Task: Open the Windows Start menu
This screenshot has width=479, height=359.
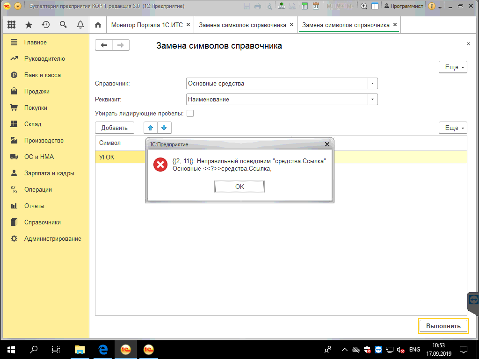Action: (11, 349)
